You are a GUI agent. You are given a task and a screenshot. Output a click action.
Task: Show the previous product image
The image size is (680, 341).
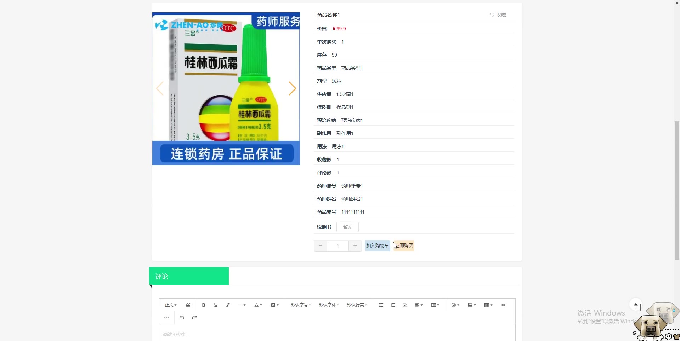coord(160,88)
